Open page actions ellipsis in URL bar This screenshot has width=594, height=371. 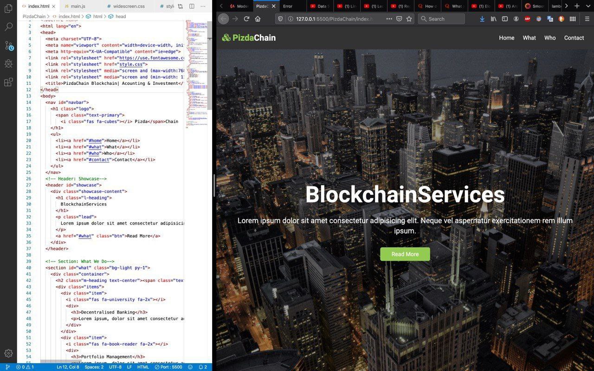(389, 19)
